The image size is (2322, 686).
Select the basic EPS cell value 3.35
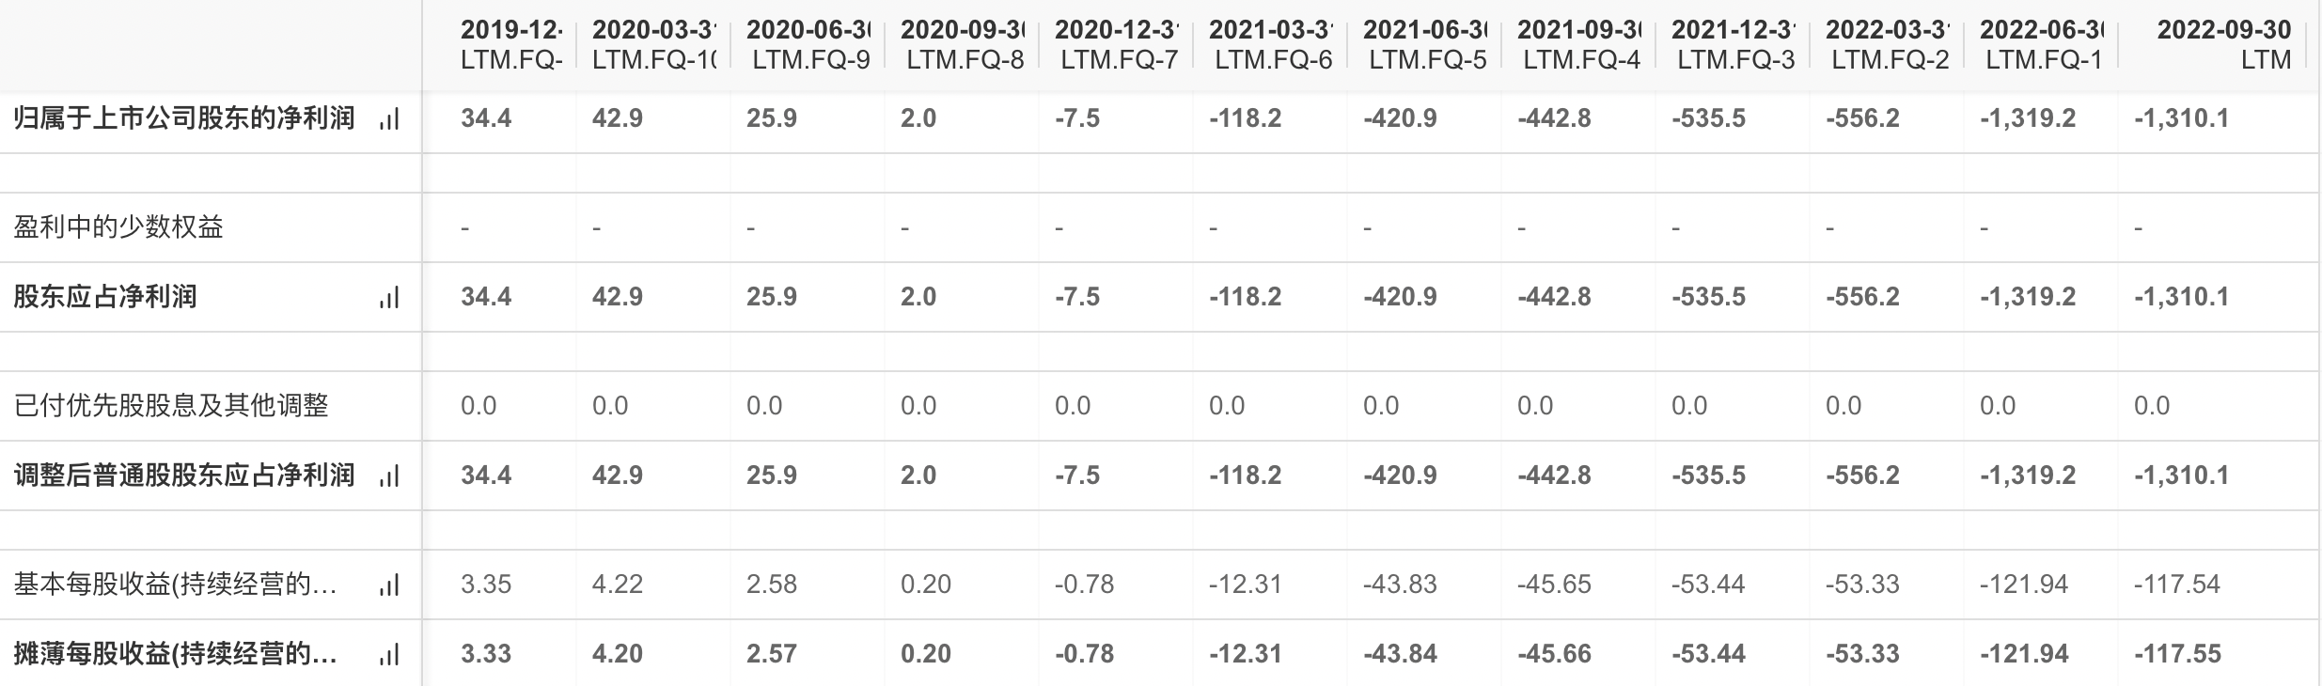coord(486,585)
